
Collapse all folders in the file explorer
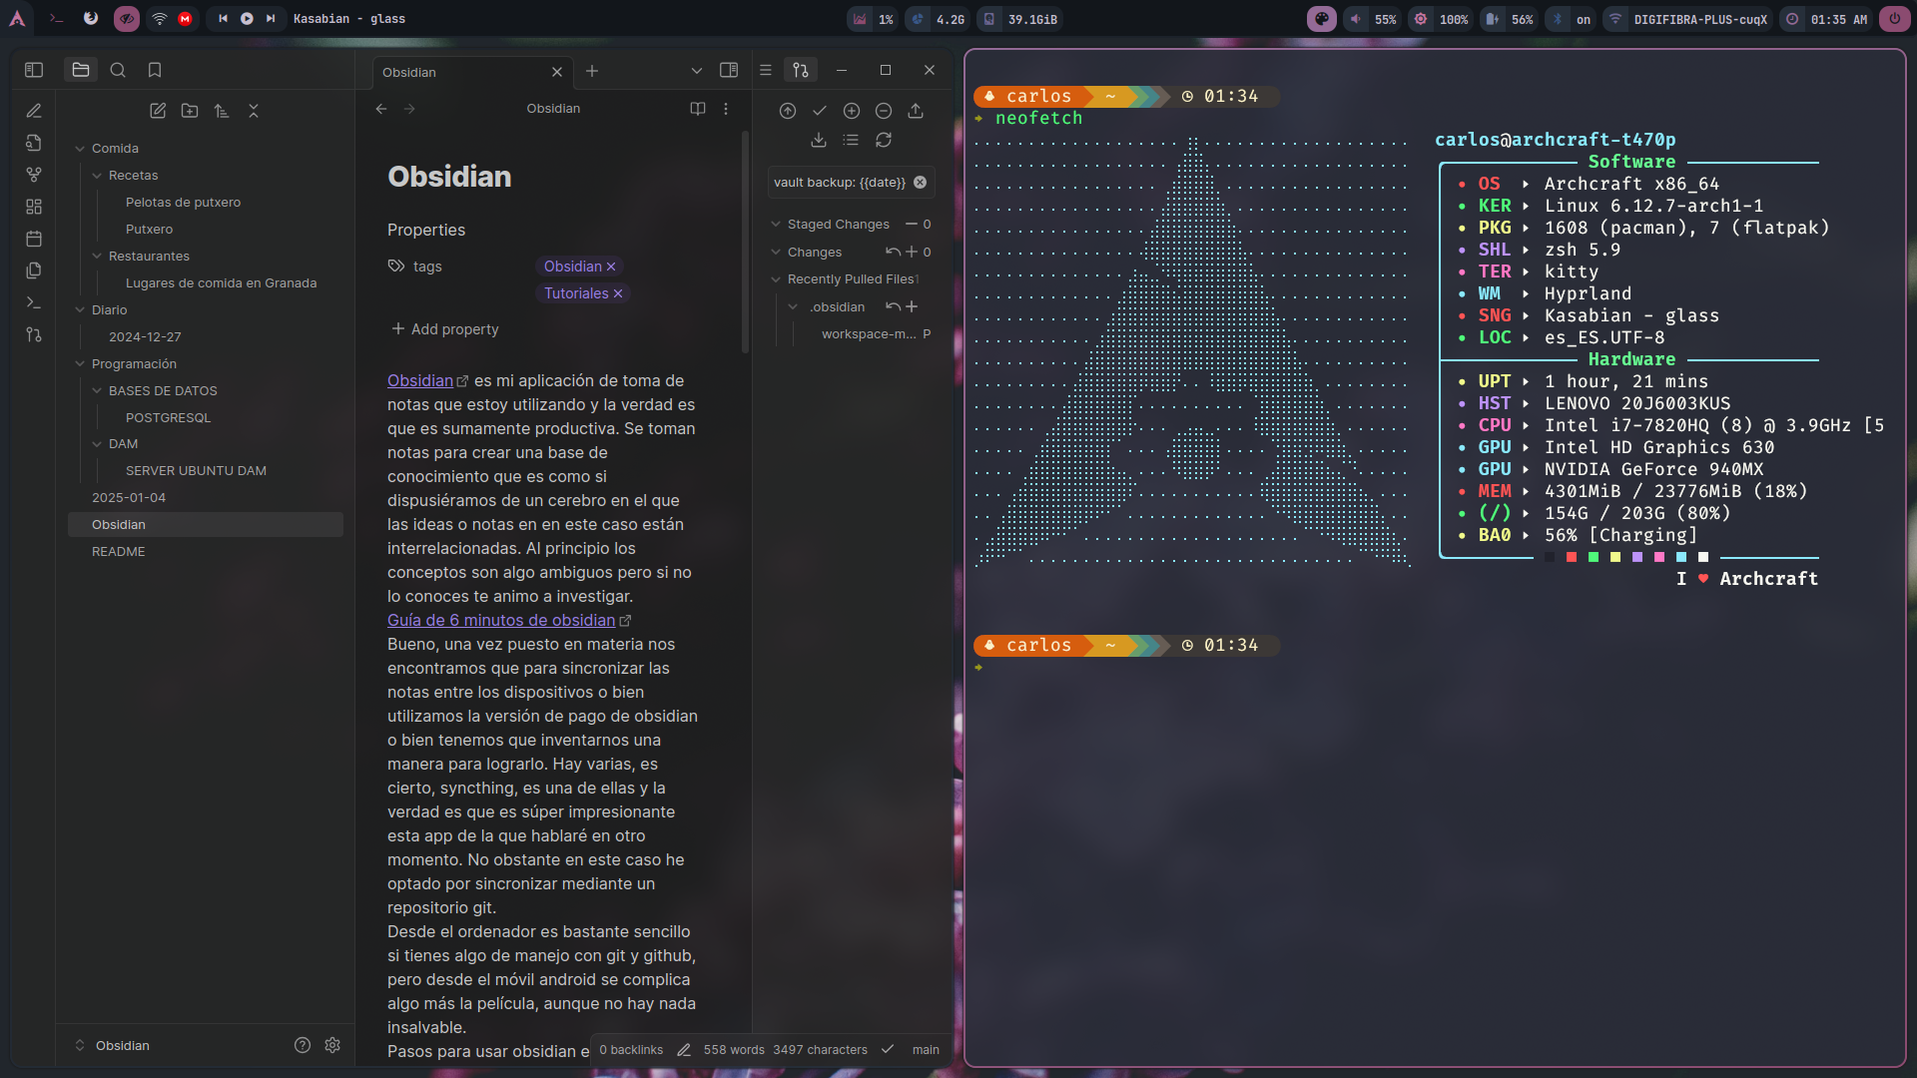tap(254, 111)
